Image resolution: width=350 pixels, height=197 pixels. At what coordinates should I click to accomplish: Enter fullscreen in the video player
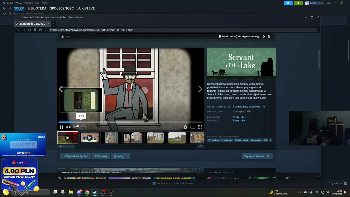(200, 127)
